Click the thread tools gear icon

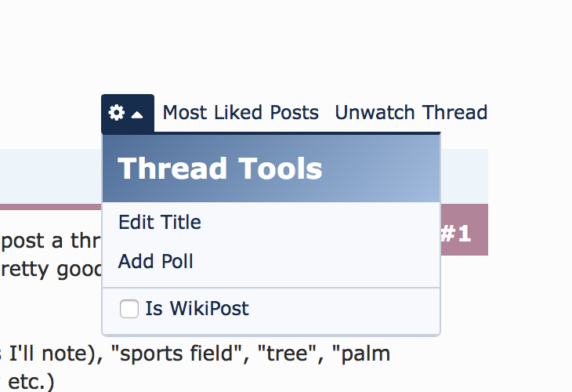click(x=117, y=112)
